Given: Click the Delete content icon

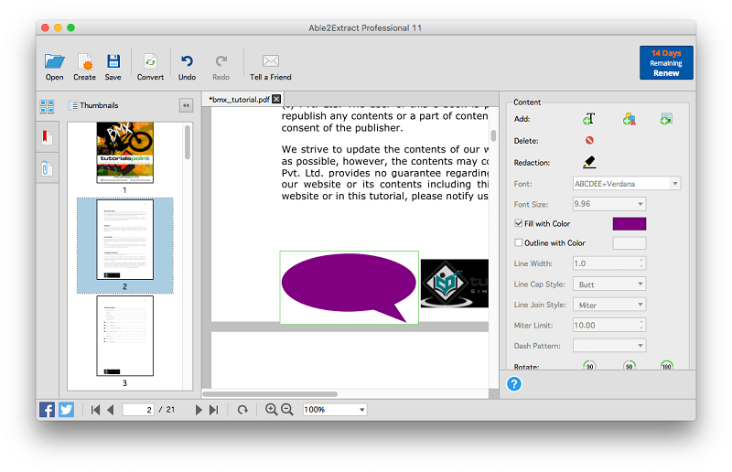Looking at the screenshot, I should (x=589, y=140).
